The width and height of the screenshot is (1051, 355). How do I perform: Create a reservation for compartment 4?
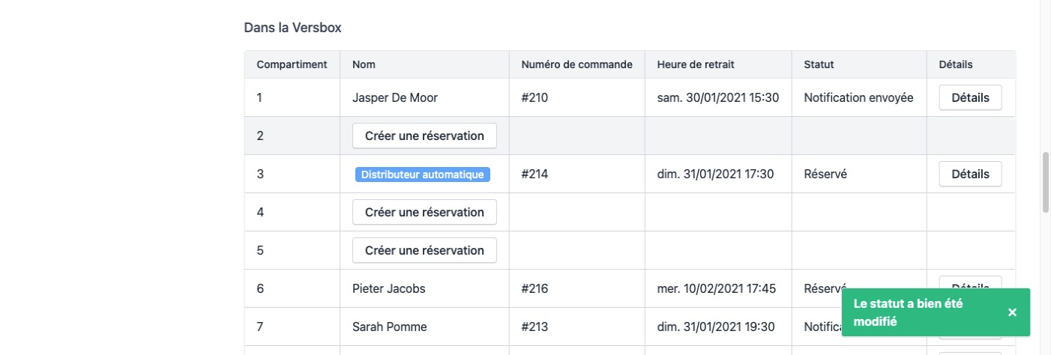(424, 212)
